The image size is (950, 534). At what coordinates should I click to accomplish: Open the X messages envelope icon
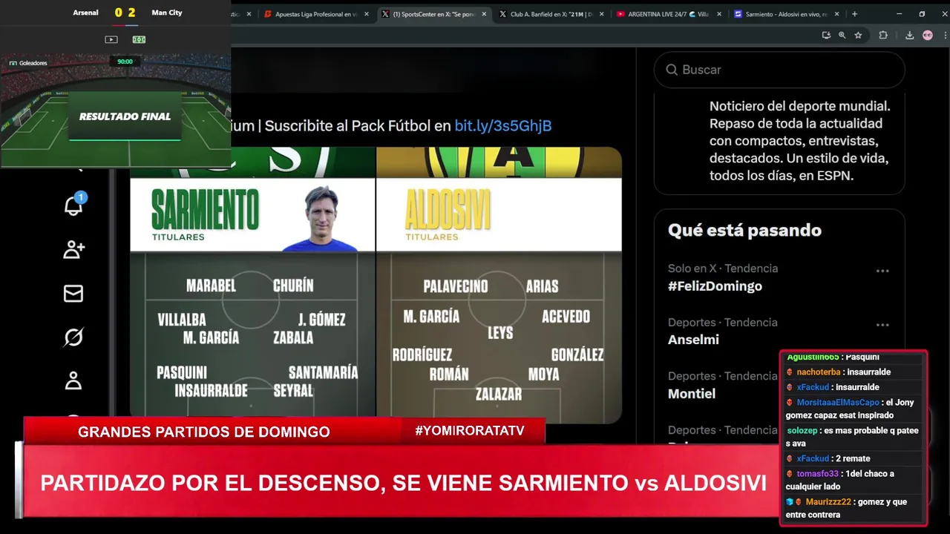point(73,294)
